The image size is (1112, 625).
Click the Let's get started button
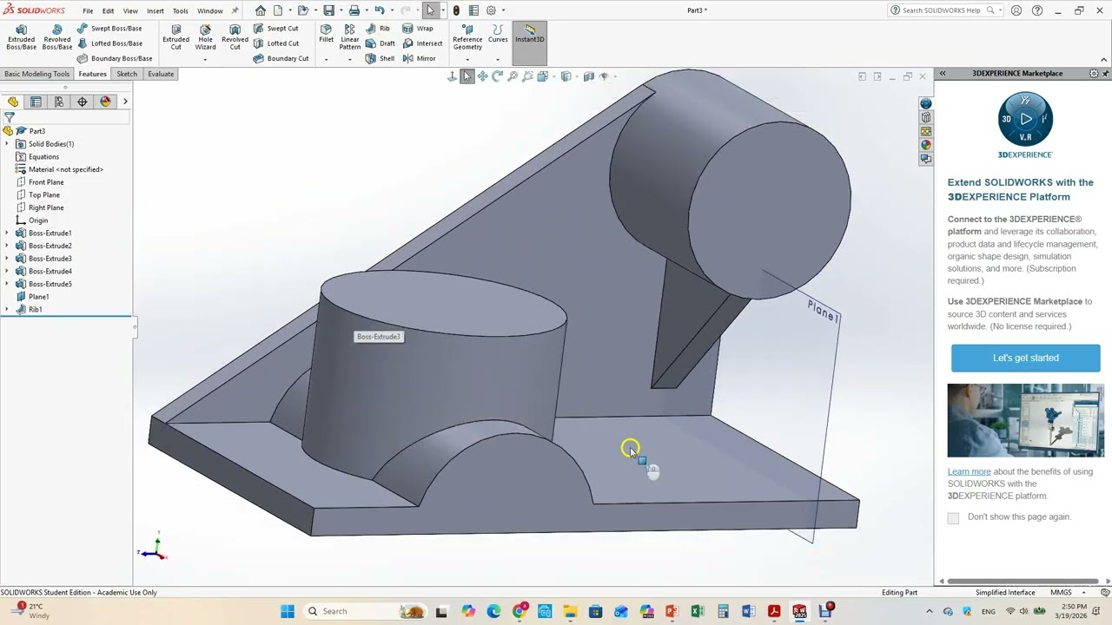pyautogui.click(x=1026, y=358)
